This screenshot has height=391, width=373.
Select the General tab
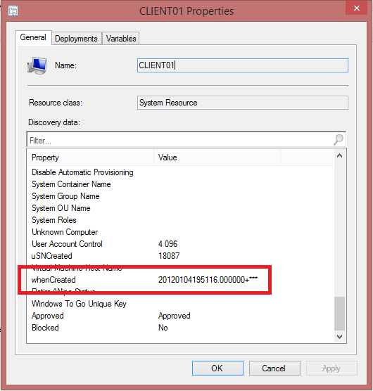pos(33,37)
